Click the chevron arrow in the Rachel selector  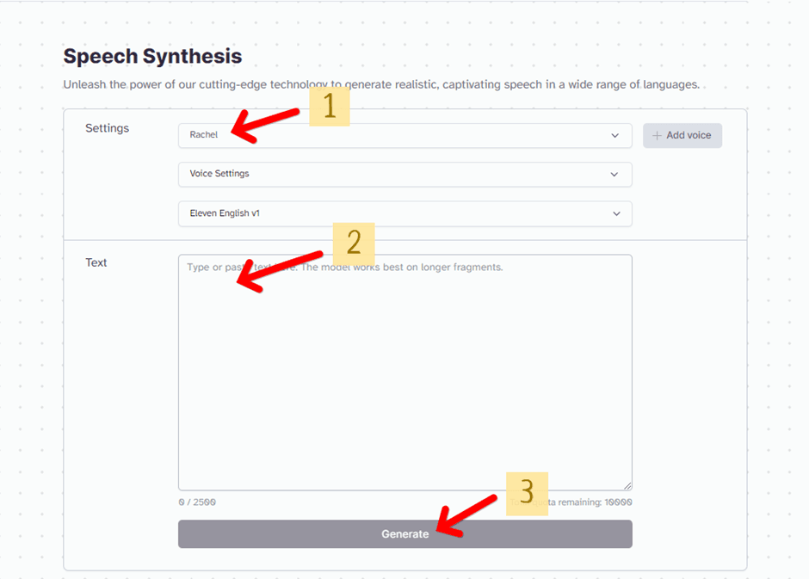click(x=614, y=135)
